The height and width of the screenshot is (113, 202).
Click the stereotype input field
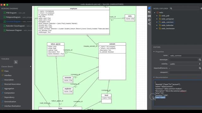pos(183,60)
